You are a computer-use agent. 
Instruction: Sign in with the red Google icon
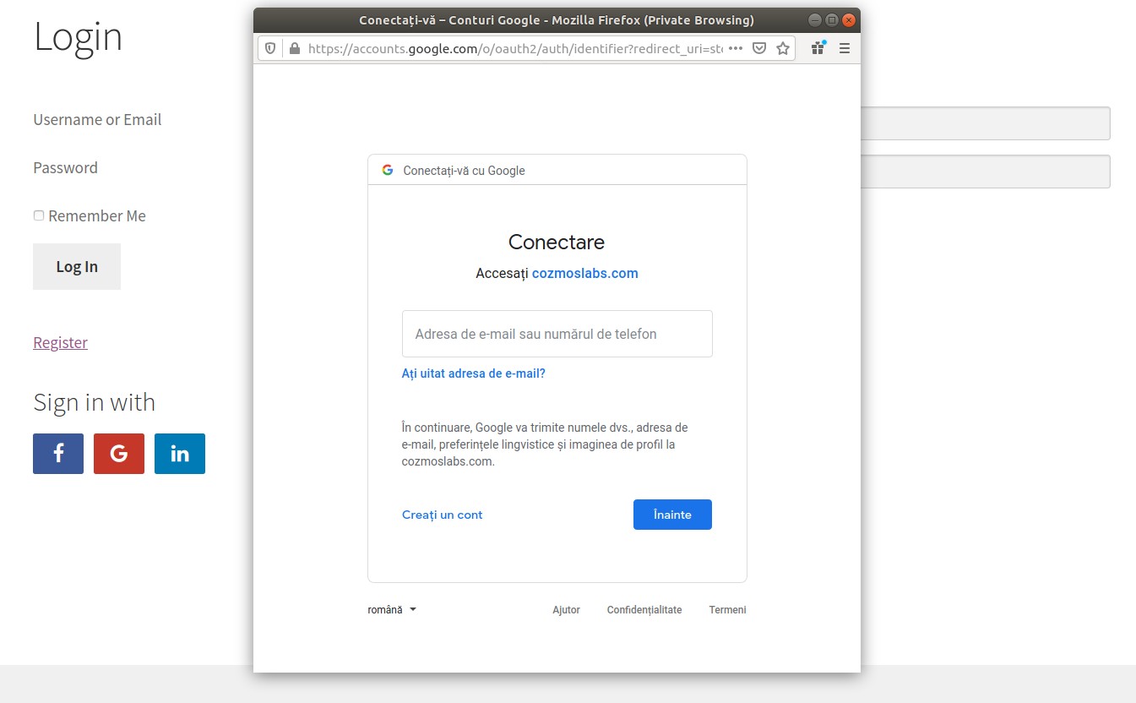point(119,454)
